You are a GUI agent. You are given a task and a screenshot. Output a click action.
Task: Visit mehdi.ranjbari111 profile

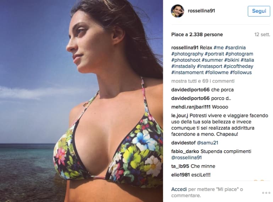191,107
